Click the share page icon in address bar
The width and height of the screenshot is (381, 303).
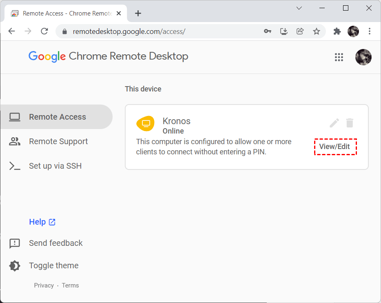pos(300,31)
